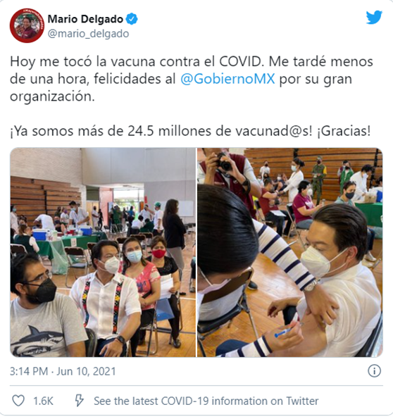
Task: Click the photographer's camera in the right photo
Action: (223, 163)
